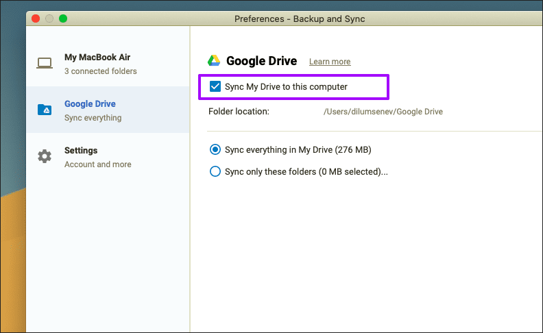
Task: Click the Folder location label
Action: [x=239, y=112]
